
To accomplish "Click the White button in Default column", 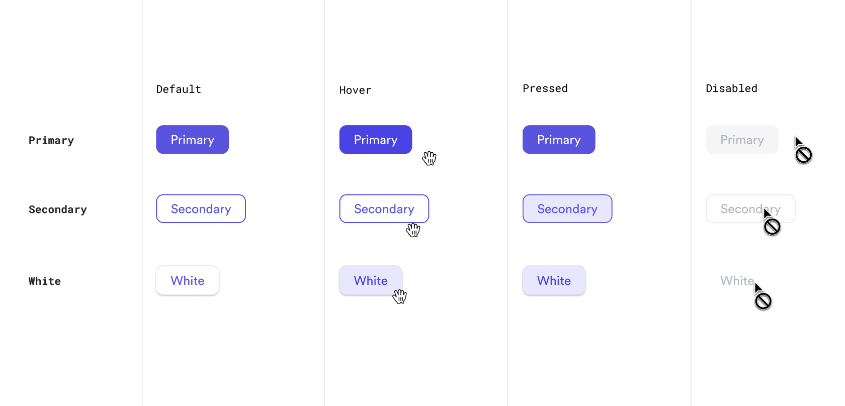I will [187, 280].
